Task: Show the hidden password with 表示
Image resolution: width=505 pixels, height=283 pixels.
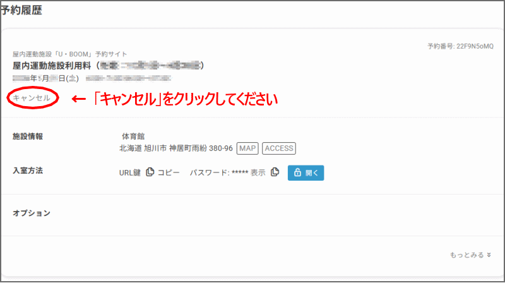Action: click(258, 172)
